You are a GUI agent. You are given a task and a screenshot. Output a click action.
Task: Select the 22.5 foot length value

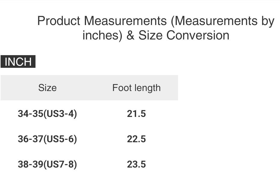pos(136,139)
